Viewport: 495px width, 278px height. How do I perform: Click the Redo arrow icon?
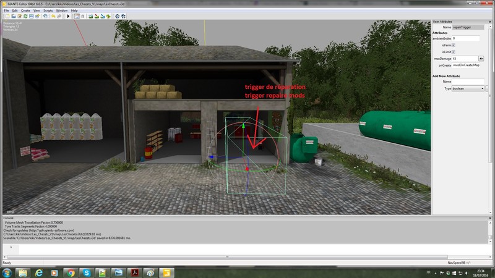click(59, 17)
